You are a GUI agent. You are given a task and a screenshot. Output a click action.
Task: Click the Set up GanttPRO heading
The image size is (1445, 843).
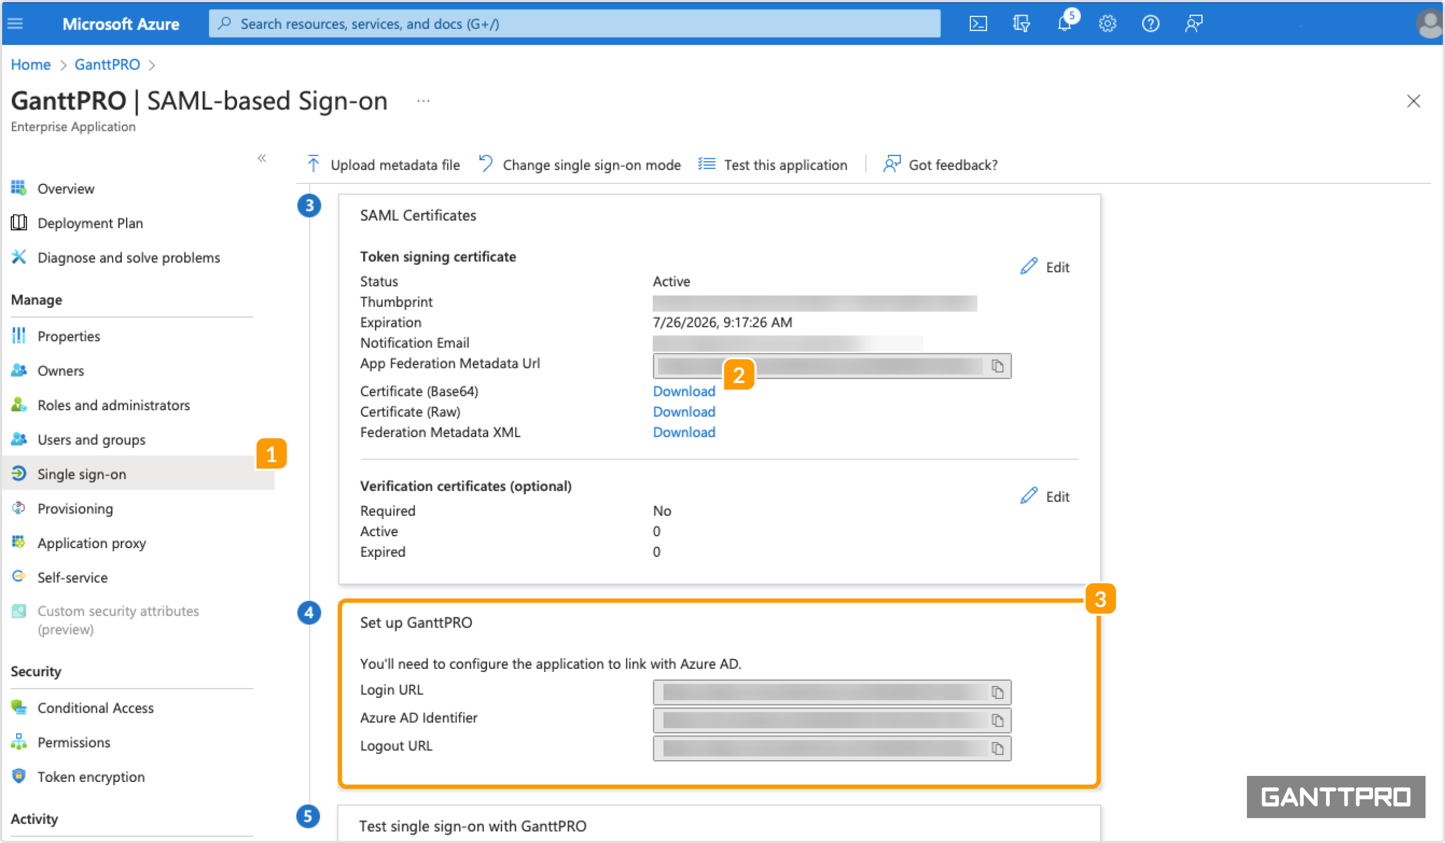coord(416,622)
